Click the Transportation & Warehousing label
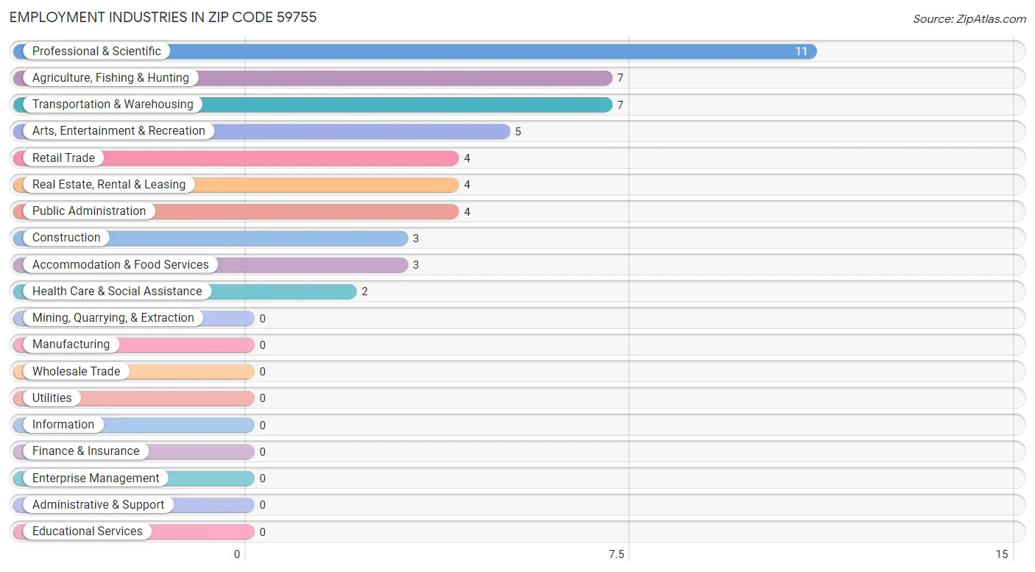Screen dimensions: 1035x572 coord(113,105)
